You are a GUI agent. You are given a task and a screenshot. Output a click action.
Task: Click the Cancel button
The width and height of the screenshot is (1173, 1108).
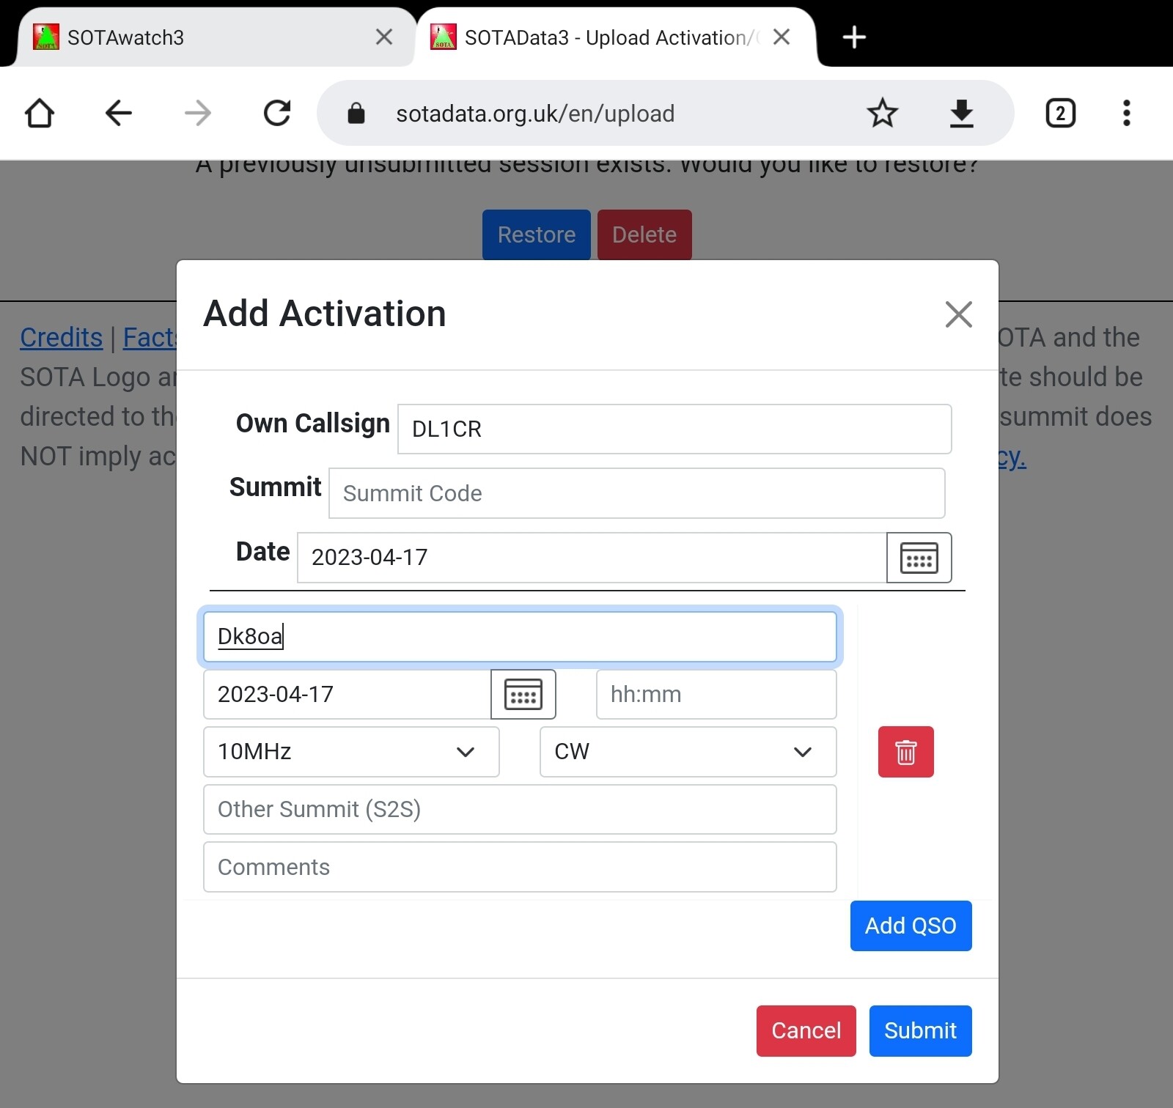[x=806, y=1031]
